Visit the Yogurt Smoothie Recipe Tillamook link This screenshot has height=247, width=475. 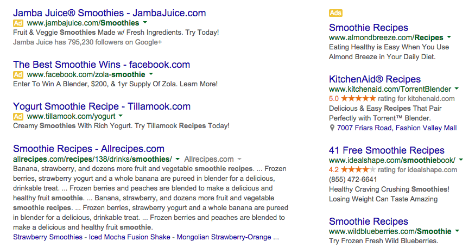coord(102,106)
